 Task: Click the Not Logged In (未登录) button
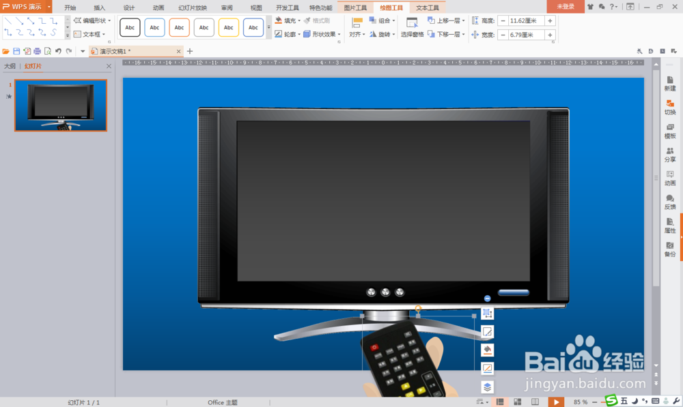[565, 7]
